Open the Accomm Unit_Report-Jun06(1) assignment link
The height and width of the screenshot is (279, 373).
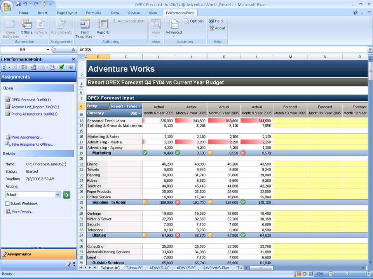click(35, 107)
